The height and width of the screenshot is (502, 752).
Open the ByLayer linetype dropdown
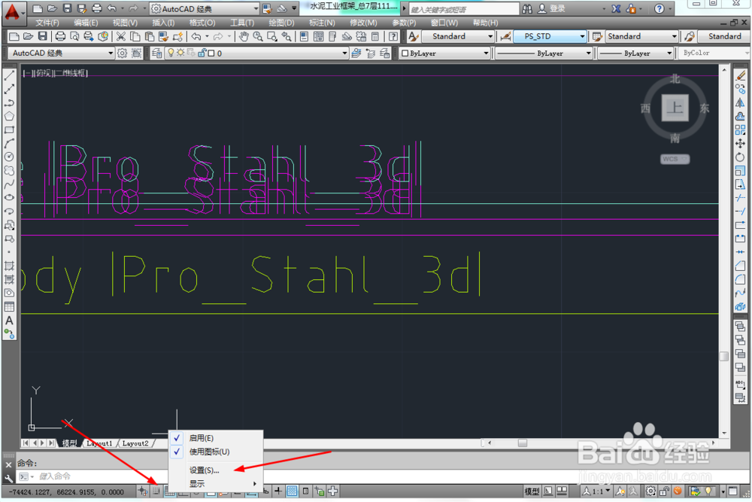pyautogui.click(x=589, y=53)
